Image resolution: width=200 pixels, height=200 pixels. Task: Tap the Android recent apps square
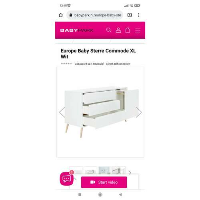tap(80, 194)
